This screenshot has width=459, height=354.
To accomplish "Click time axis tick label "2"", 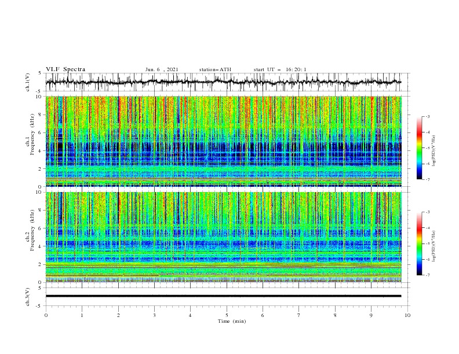I will (118, 315).
